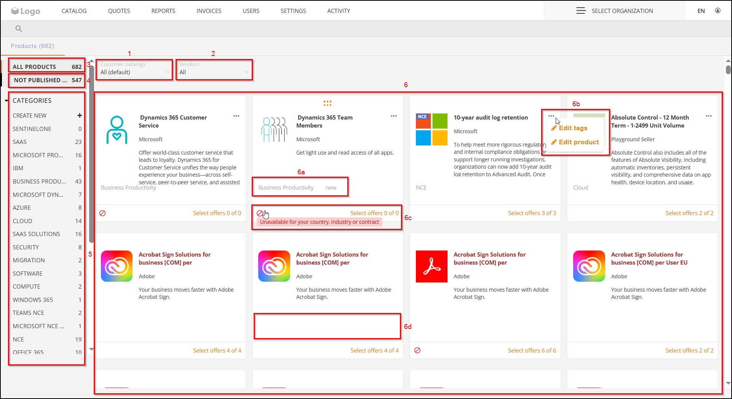Viewport: 732px width, 399px height.
Task: Open the user account icon
Action: coord(718,11)
